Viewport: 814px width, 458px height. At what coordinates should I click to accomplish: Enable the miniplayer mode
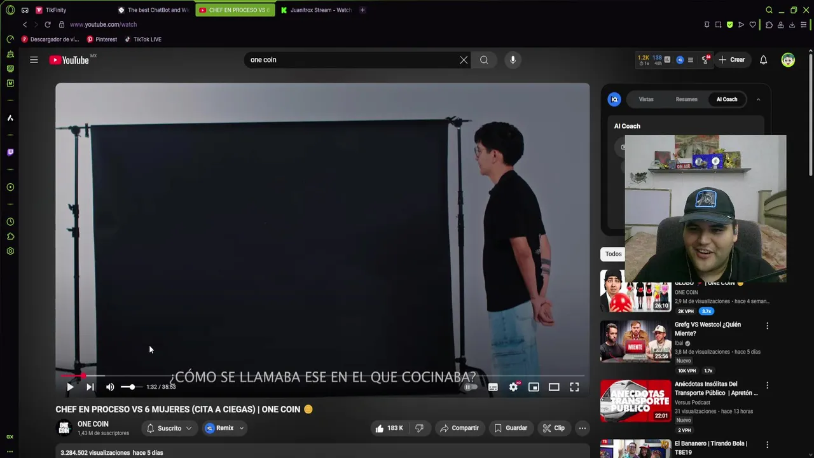click(x=534, y=387)
